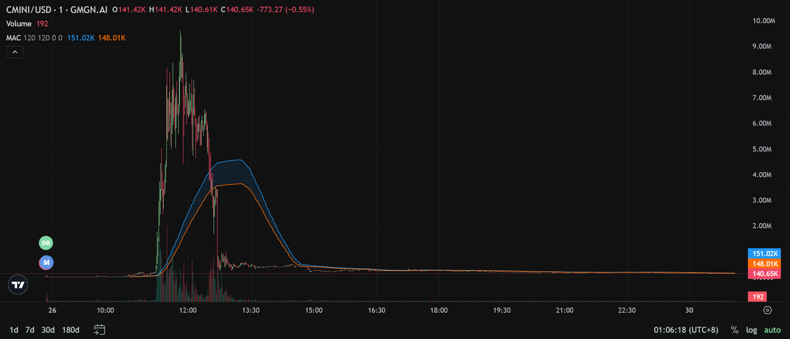790x339 pixels.
Task: Click the 5.00M price axis label
Action: (x=762, y=149)
